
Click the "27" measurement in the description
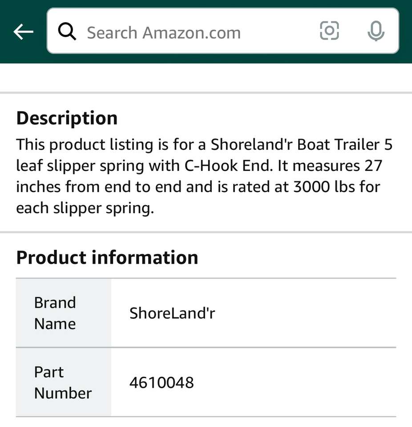(373, 166)
